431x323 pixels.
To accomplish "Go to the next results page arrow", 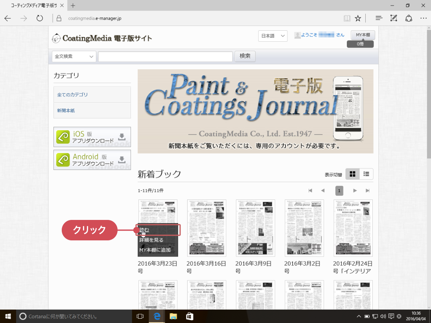I will point(355,191).
